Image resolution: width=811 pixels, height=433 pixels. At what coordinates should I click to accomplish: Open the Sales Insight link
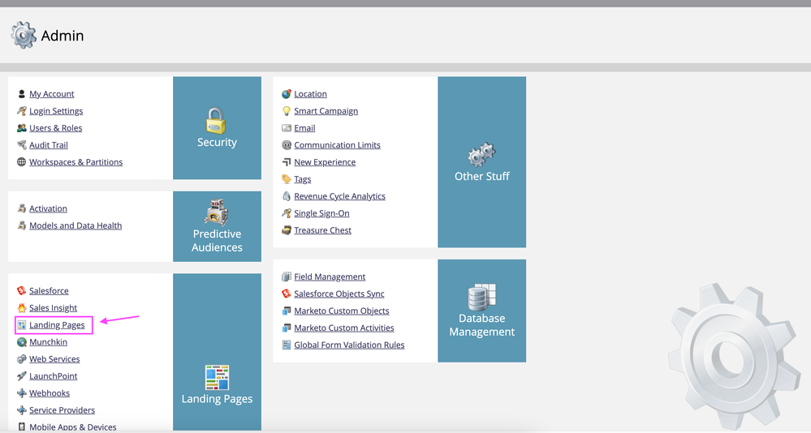(x=53, y=308)
